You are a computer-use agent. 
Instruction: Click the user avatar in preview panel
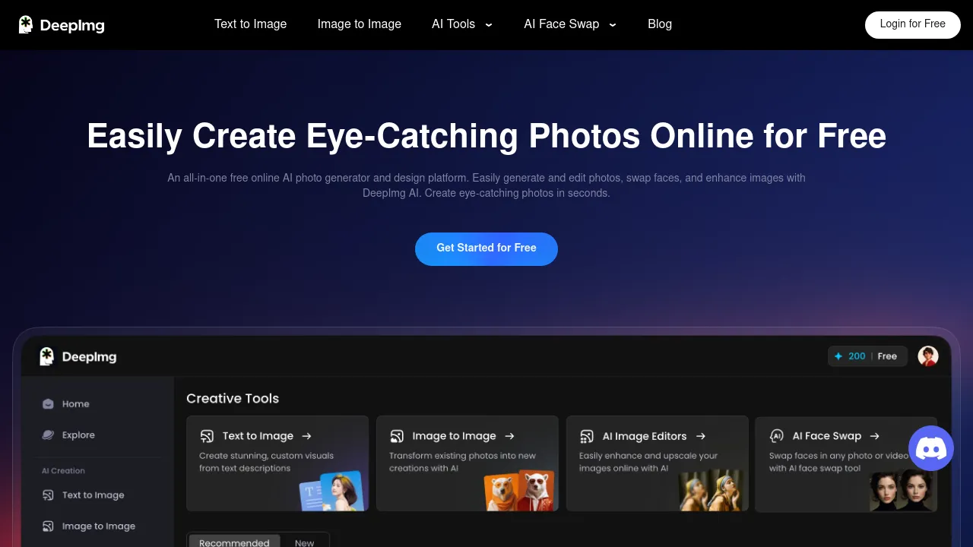point(928,356)
